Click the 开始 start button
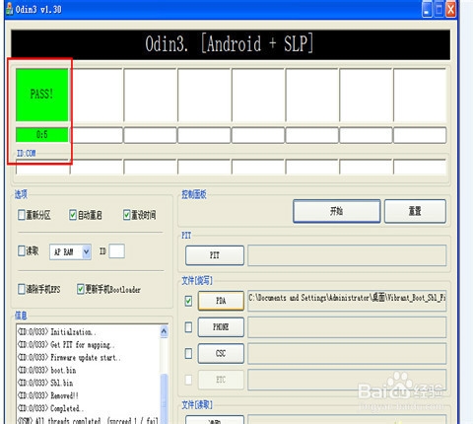 pos(337,211)
